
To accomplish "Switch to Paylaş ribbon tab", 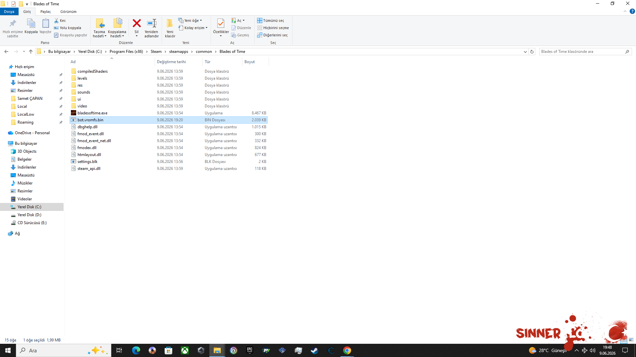I will coord(45,12).
